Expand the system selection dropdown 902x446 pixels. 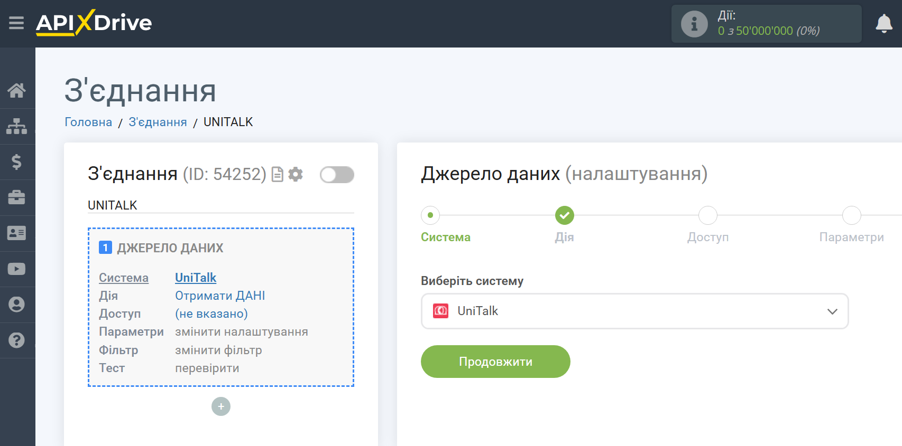(x=634, y=311)
